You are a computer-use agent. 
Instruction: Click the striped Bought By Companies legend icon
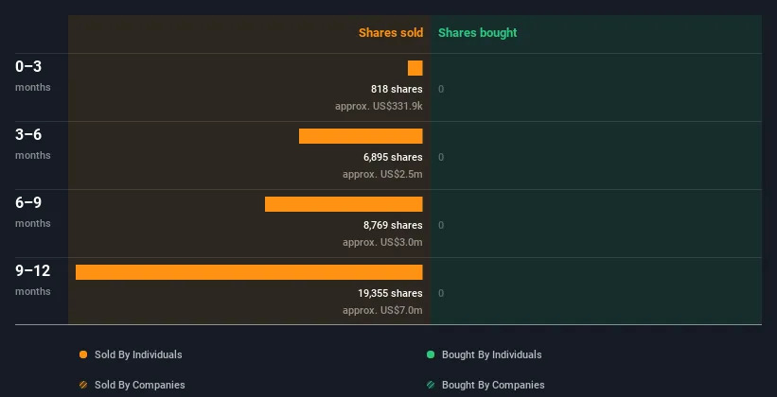(x=431, y=385)
